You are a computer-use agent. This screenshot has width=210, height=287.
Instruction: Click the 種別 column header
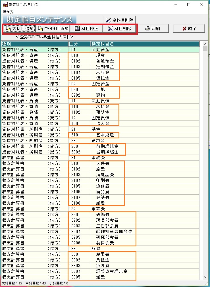click(x=34, y=44)
